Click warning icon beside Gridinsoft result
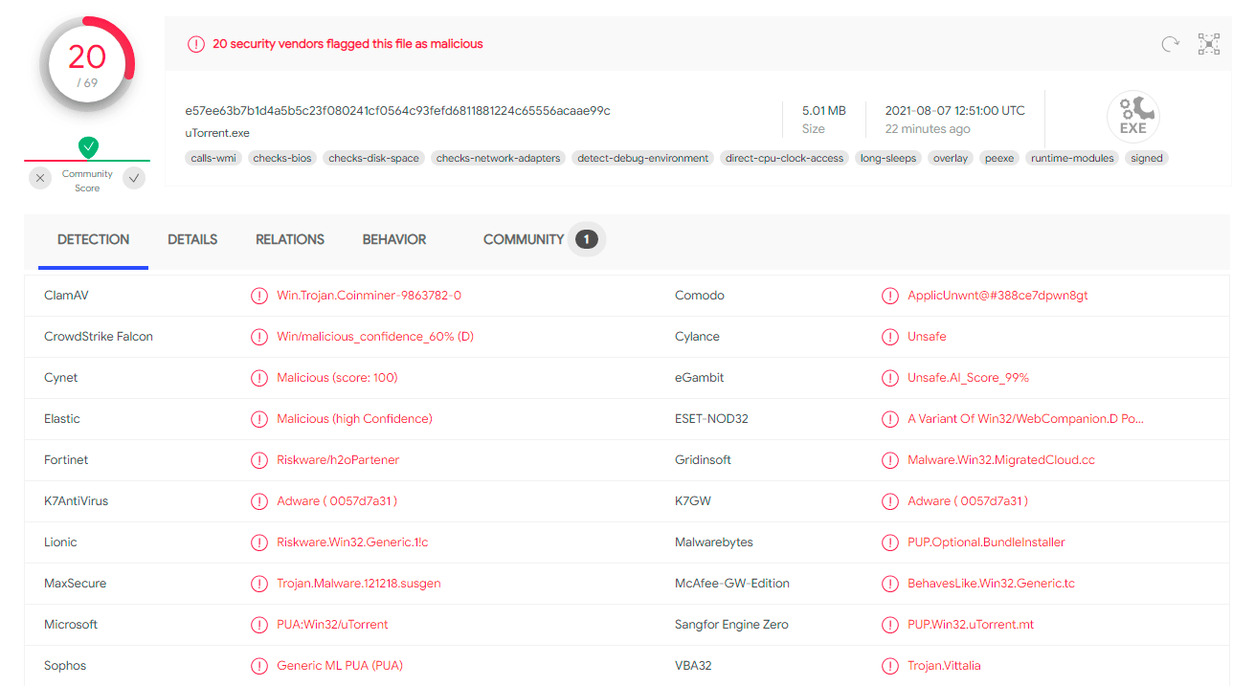1255x686 pixels. 890,460
